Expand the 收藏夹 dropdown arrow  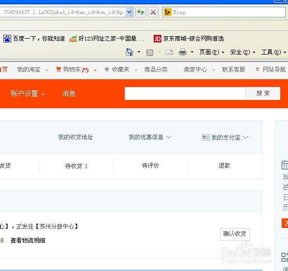pos(136,70)
